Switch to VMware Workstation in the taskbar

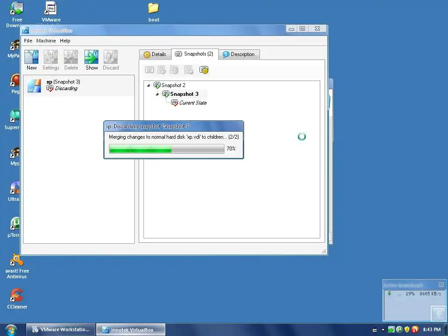point(60,329)
